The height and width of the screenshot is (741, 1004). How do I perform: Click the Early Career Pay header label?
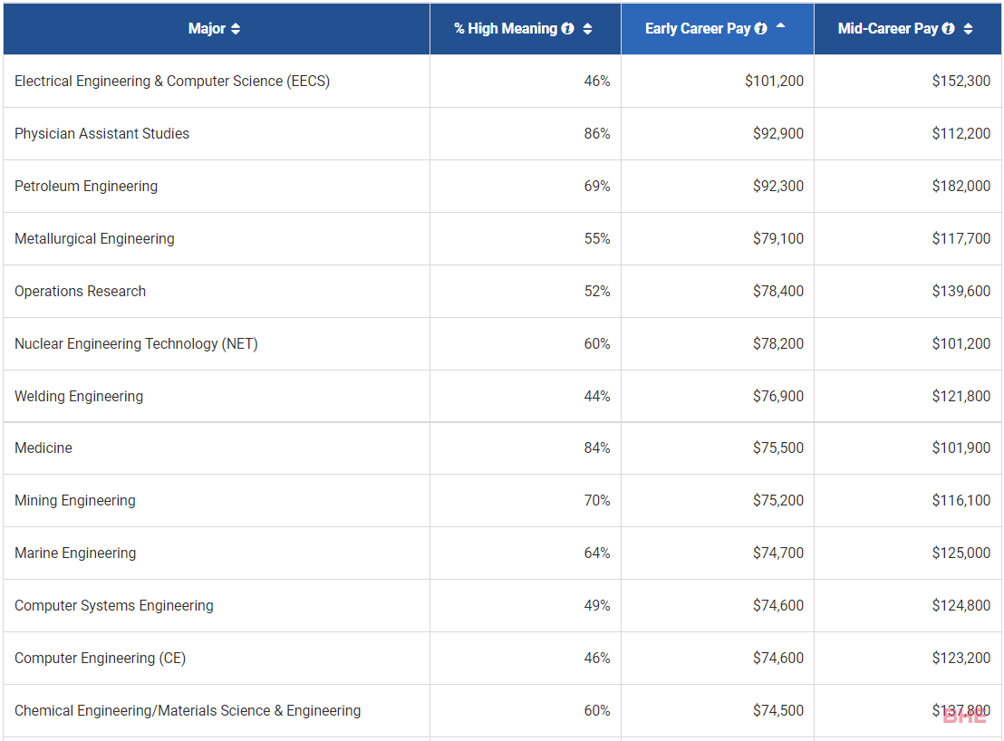(698, 29)
